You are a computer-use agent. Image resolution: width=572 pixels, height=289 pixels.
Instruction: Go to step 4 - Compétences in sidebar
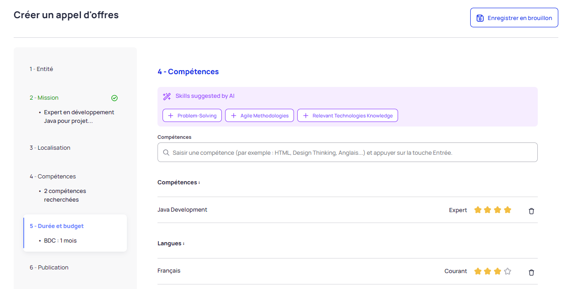coord(53,177)
